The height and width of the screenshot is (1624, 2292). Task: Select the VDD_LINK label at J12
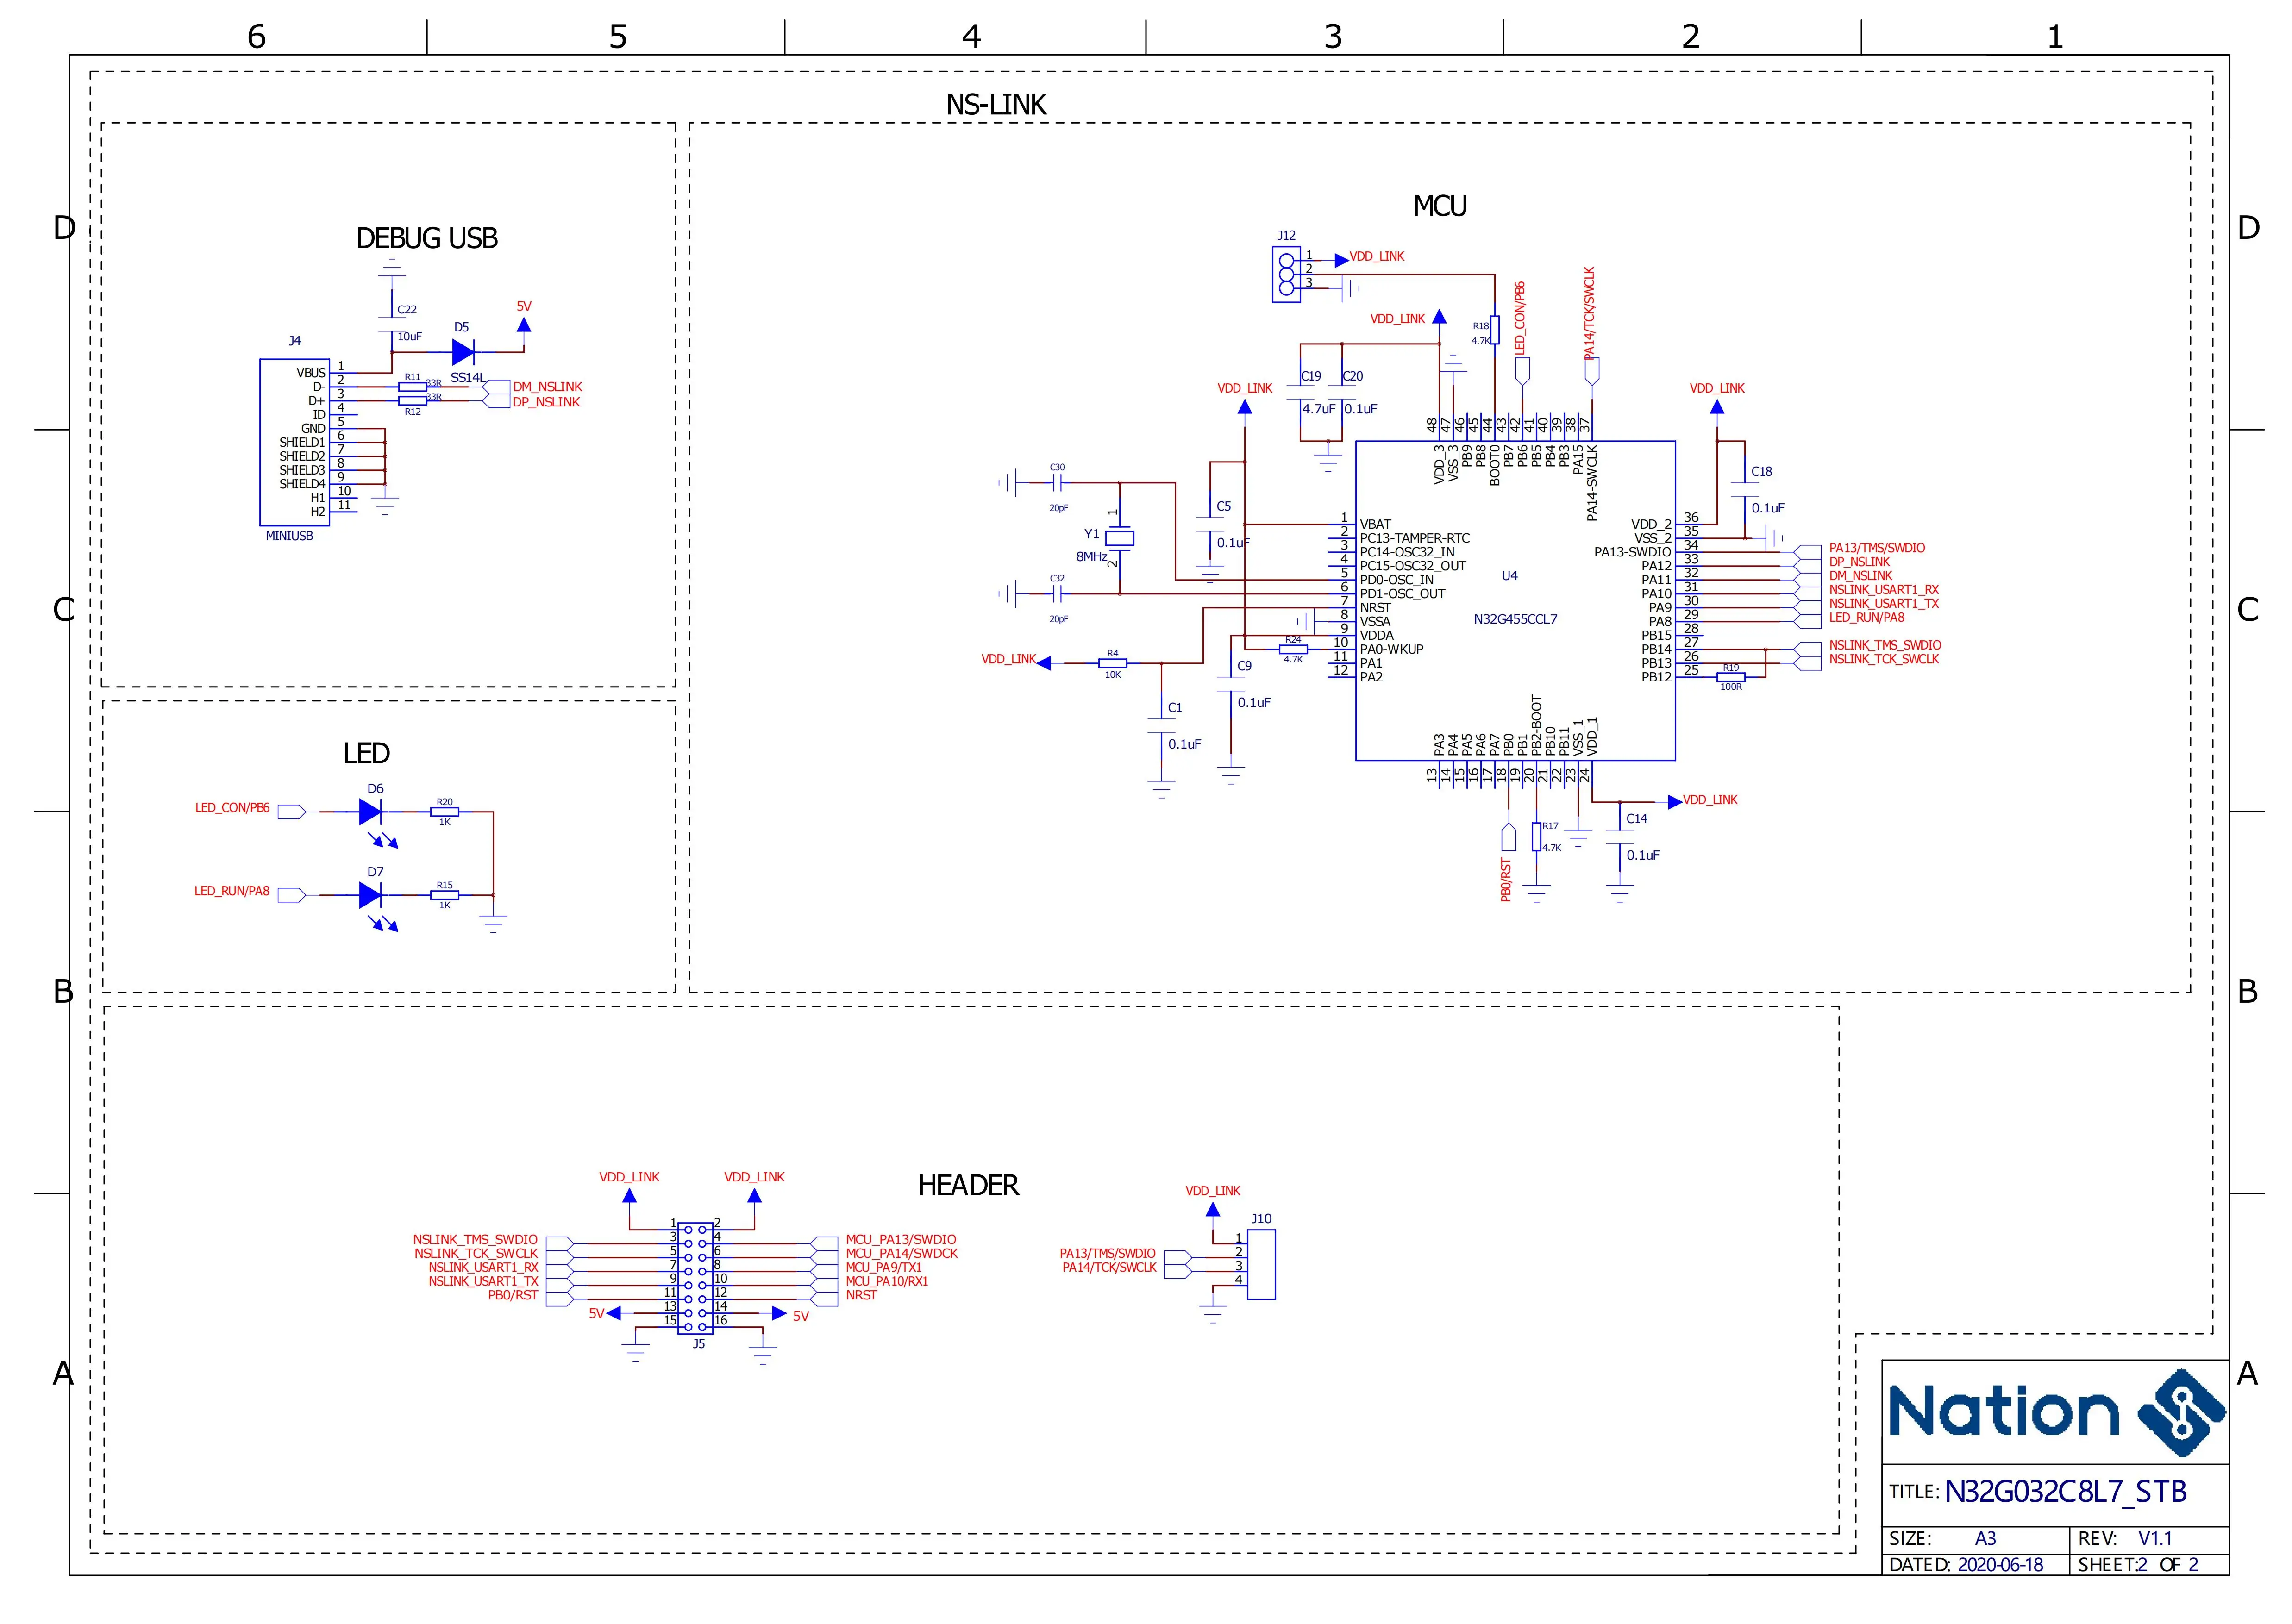pyautogui.click(x=1377, y=256)
